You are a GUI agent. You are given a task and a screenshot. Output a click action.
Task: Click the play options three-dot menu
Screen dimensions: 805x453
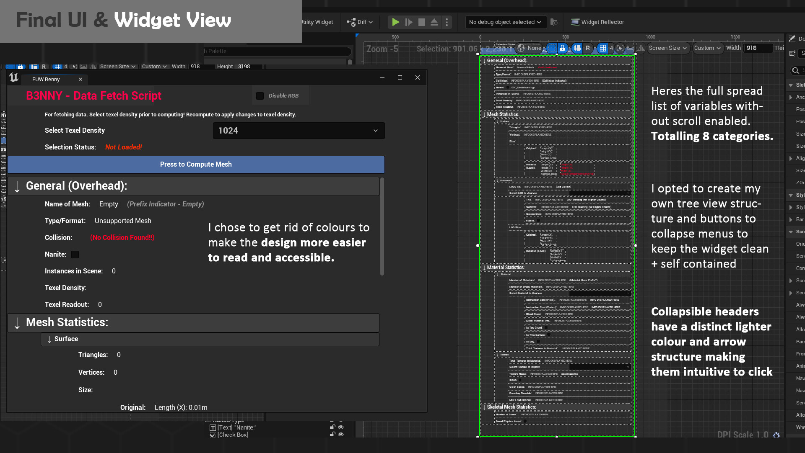coord(447,22)
